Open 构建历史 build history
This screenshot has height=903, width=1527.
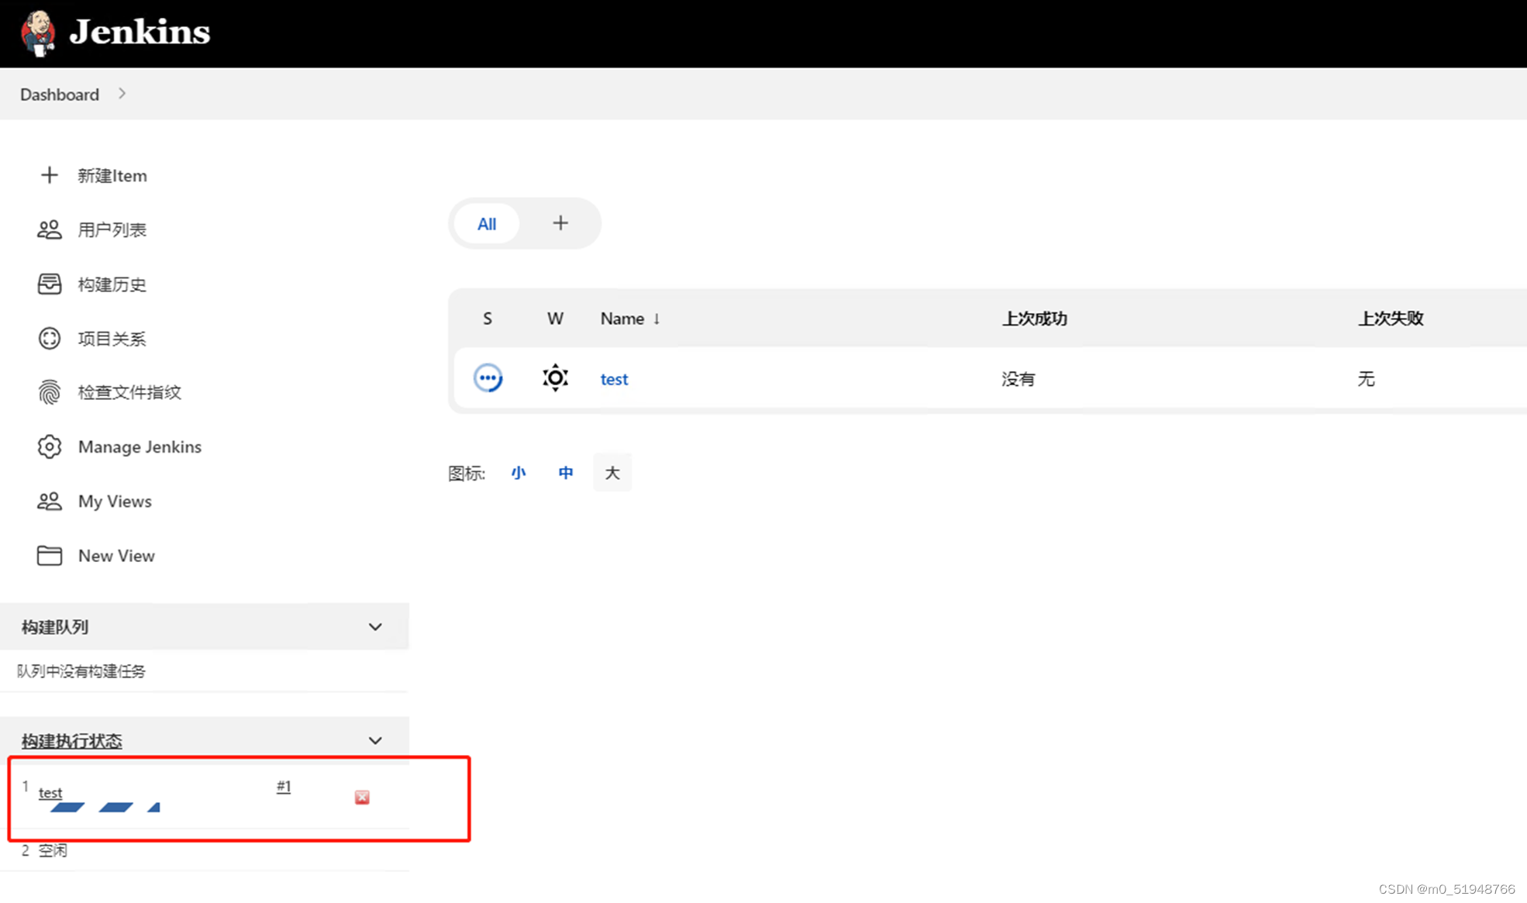pyautogui.click(x=50, y=284)
